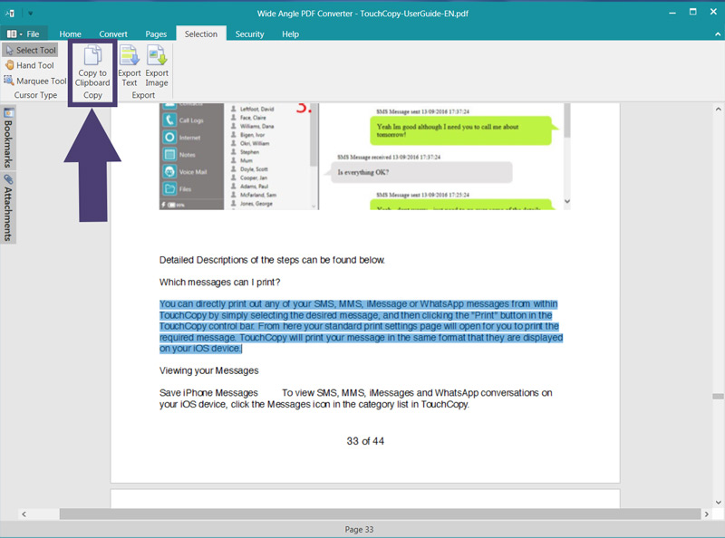
Task: Click the highlighted paragraph about printing messages
Action: click(361, 326)
